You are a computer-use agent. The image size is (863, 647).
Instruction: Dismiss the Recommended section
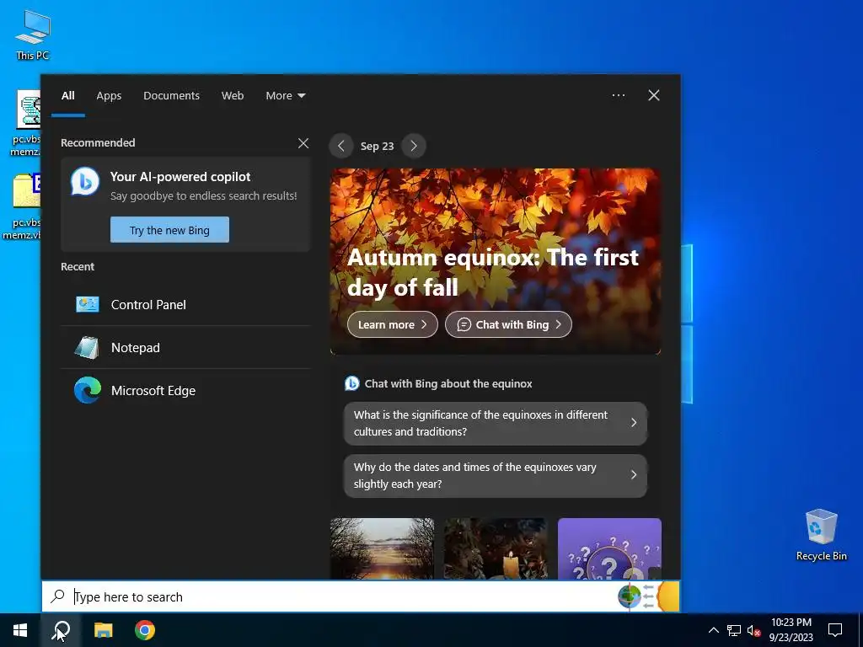click(303, 143)
